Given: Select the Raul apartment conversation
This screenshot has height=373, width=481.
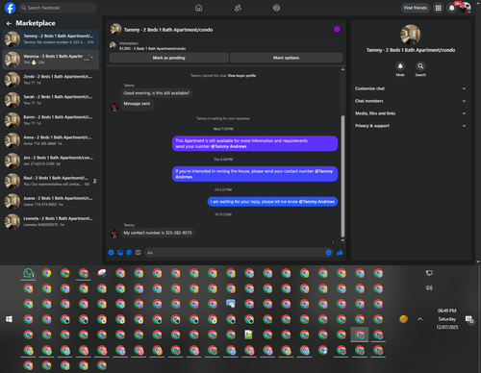Looking at the screenshot, I should point(51,181).
